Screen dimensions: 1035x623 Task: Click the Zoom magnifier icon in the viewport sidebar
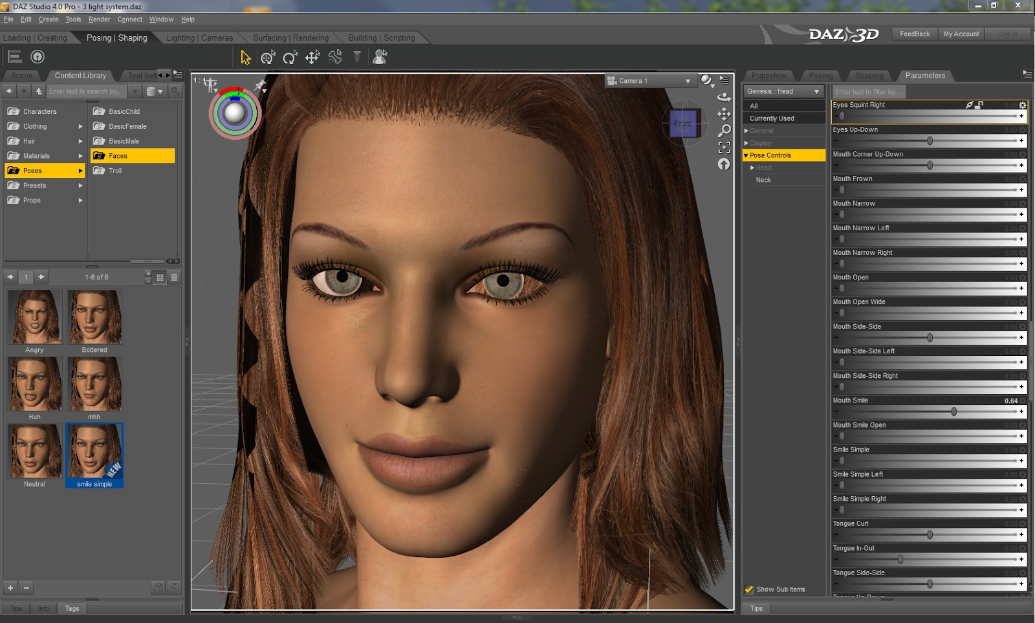click(x=724, y=130)
